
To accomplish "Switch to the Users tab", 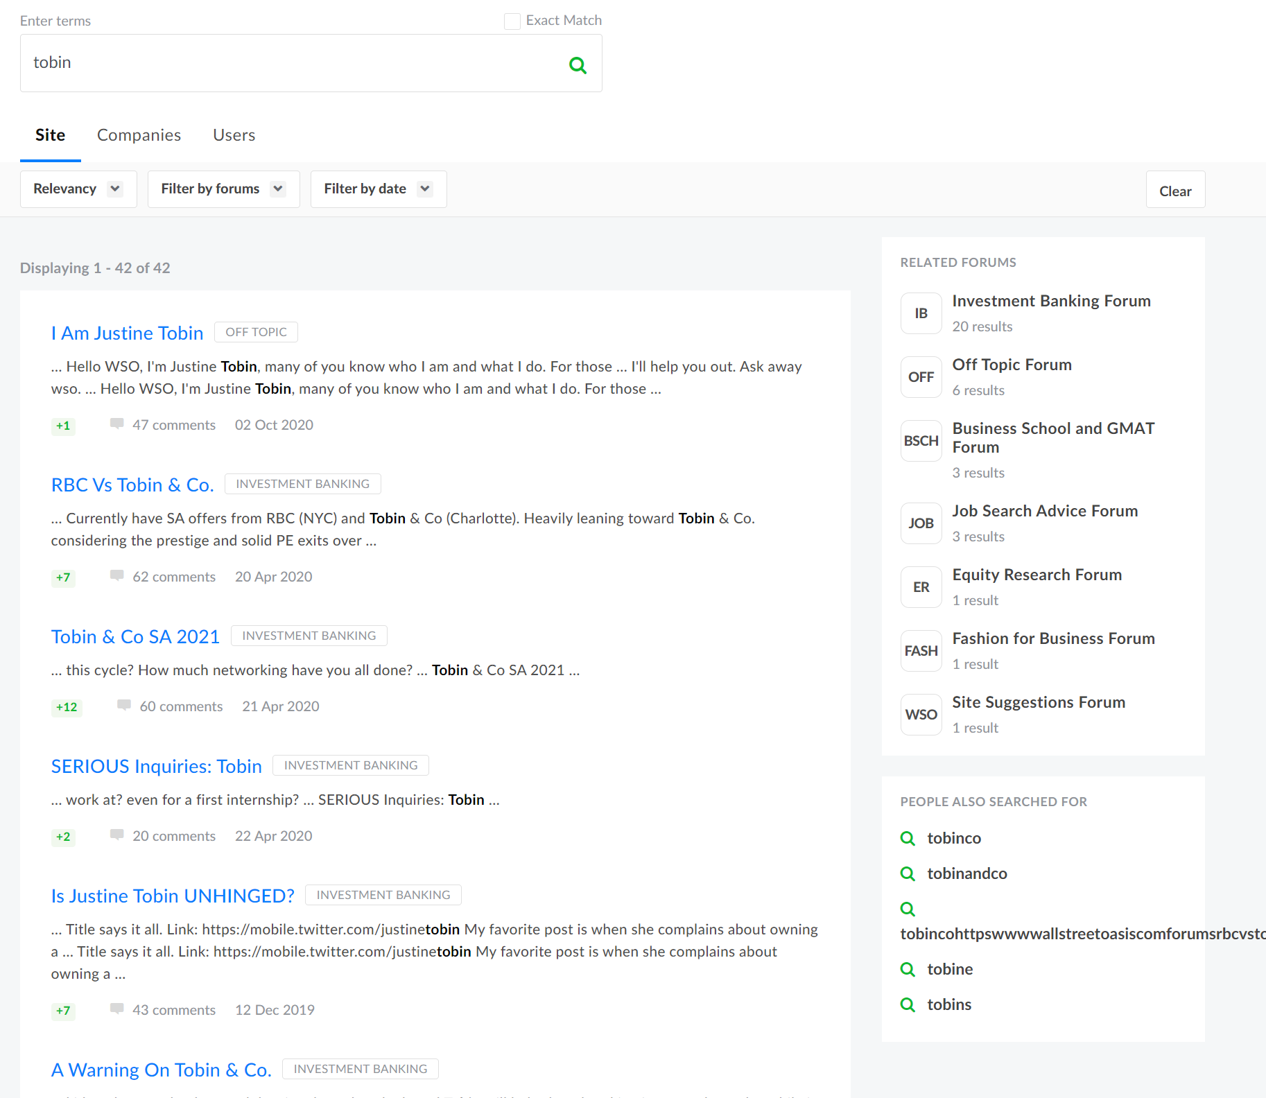I will (234, 135).
